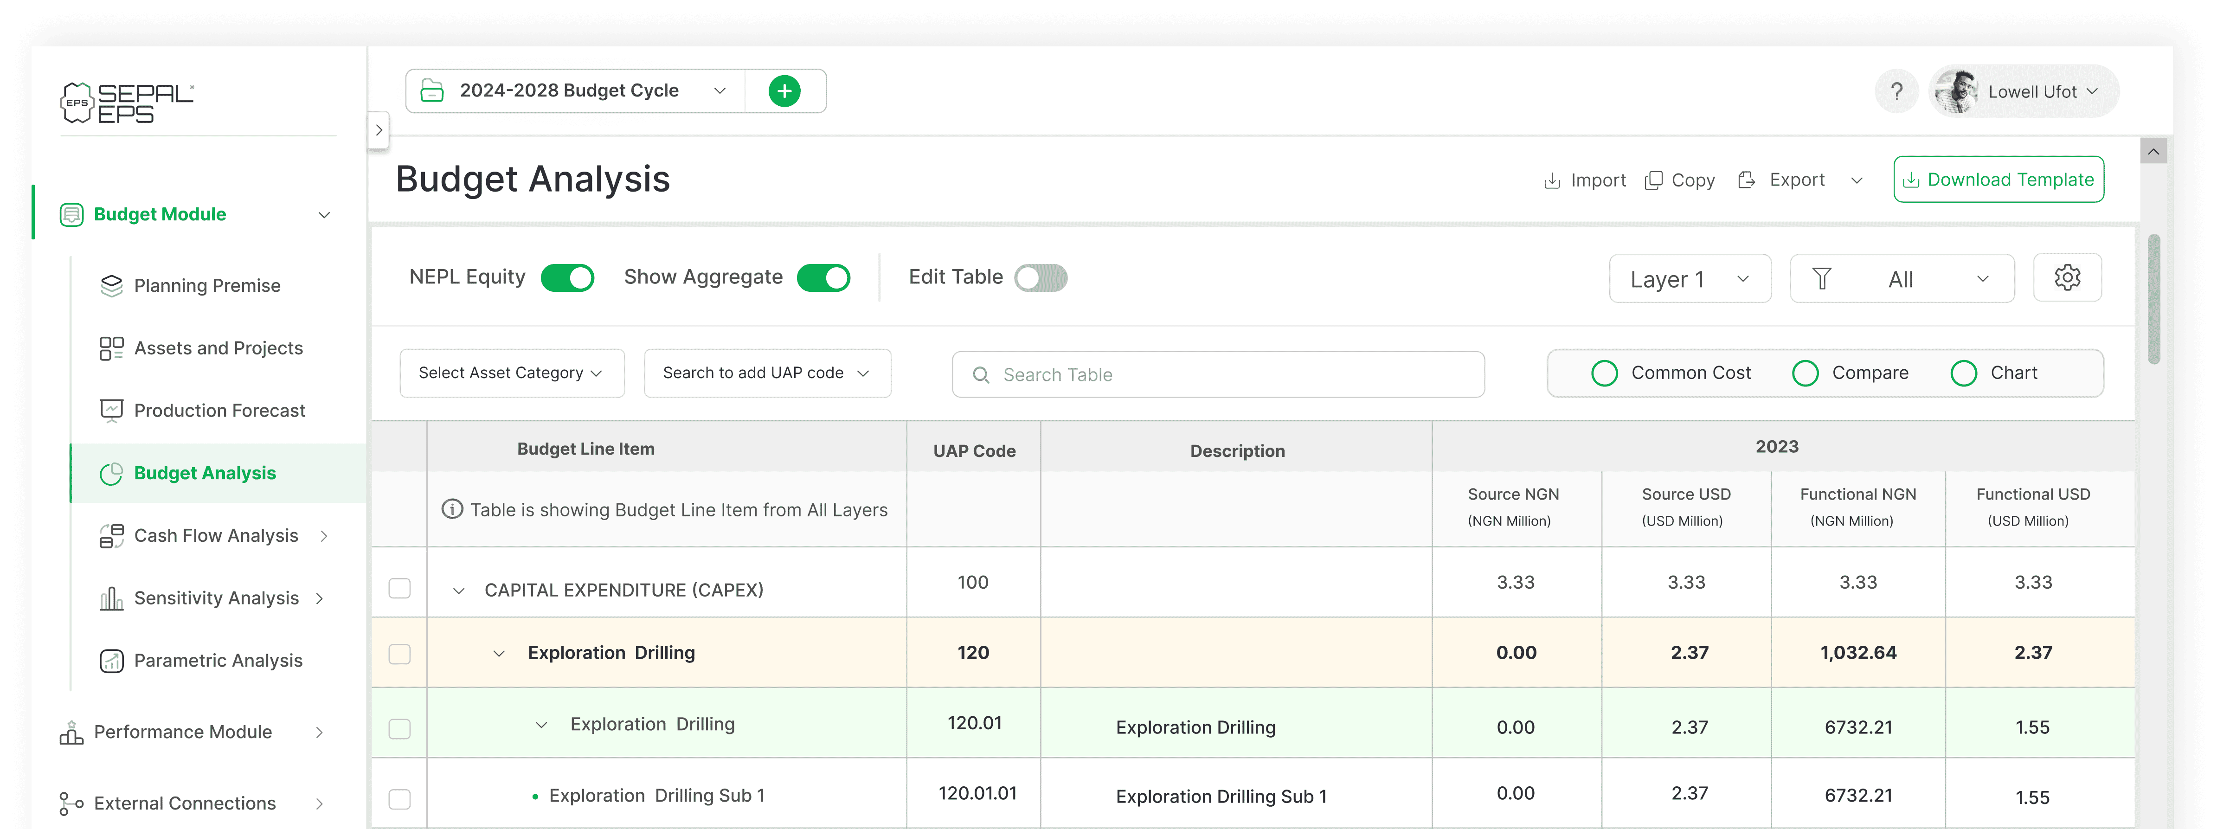Collapse the CAPITAL EXPENDITURE (CAPEX) row

pyautogui.click(x=459, y=591)
